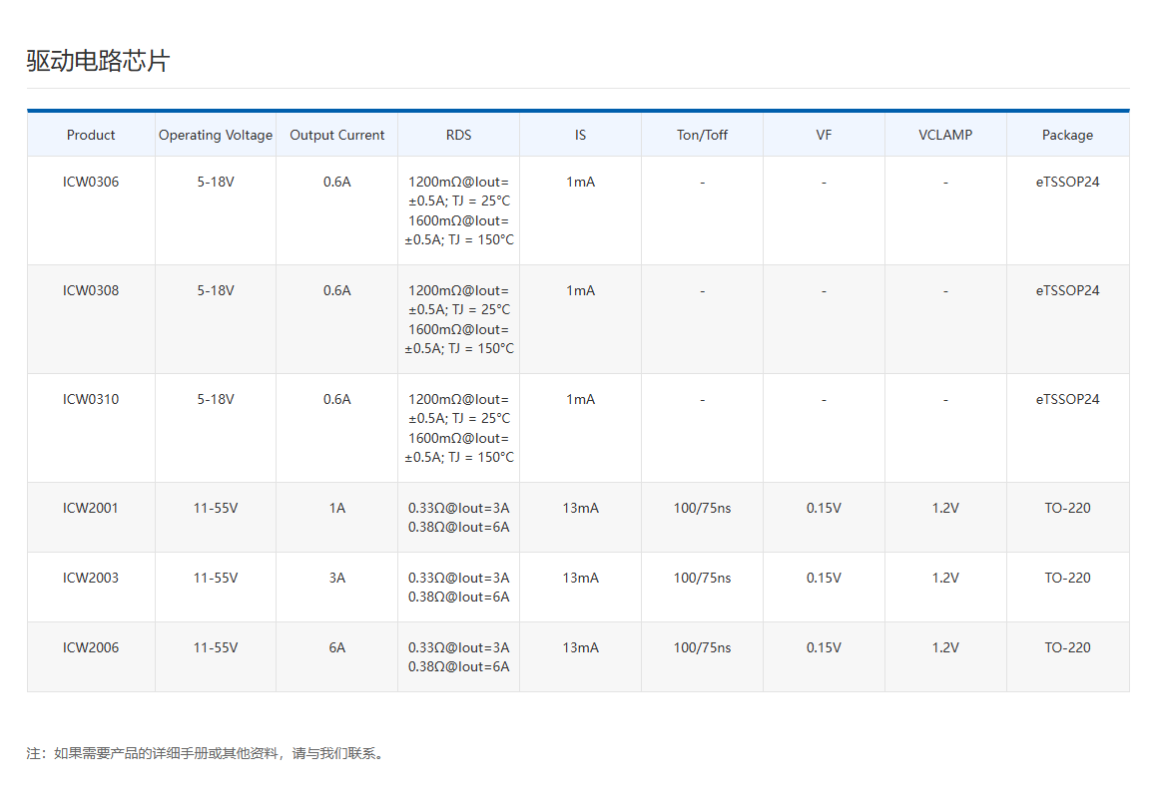Image resolution: width=1161 pixels, height=807 pixels.
Task: Click the Operating Voltage column header
Action: tap(216, 135)
